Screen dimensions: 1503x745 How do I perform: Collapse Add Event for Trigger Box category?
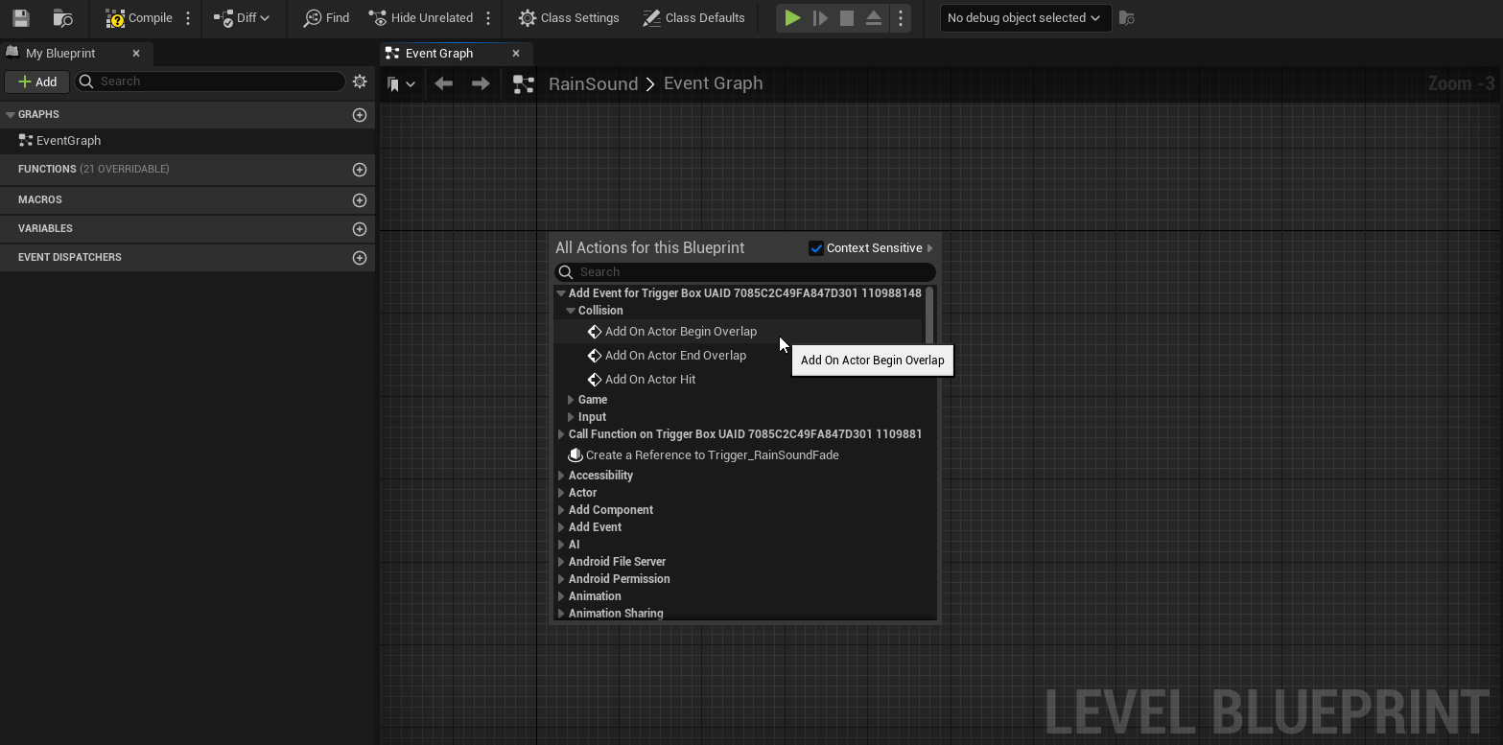pos(561,293)
